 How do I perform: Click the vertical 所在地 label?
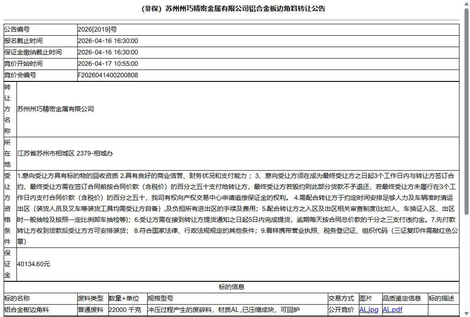click(7, 153)
